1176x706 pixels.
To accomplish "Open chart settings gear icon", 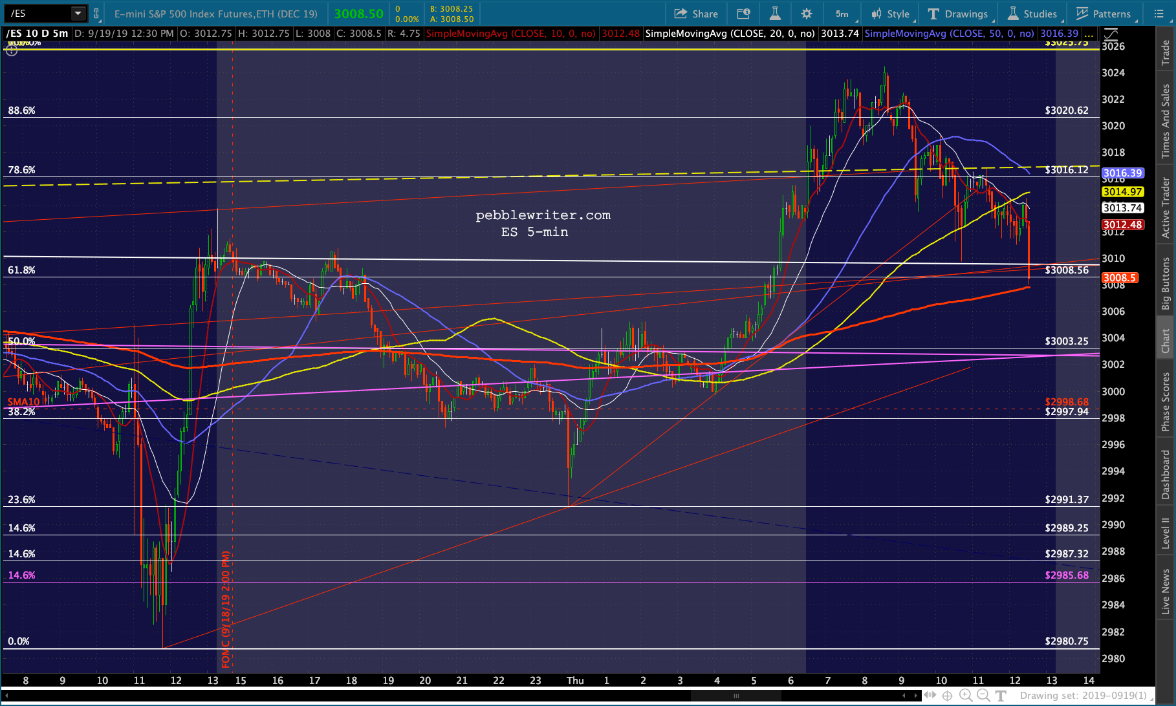I will click(x=807, y=14).
